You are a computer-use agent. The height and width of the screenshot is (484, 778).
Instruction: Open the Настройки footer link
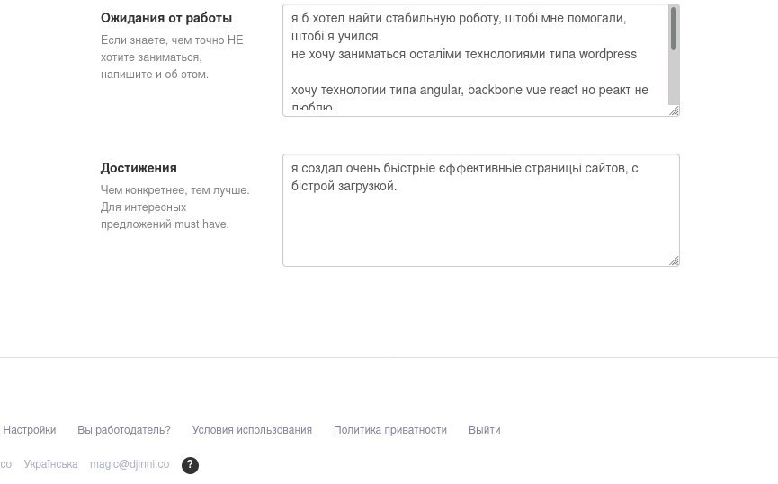(x=30, y=430)
